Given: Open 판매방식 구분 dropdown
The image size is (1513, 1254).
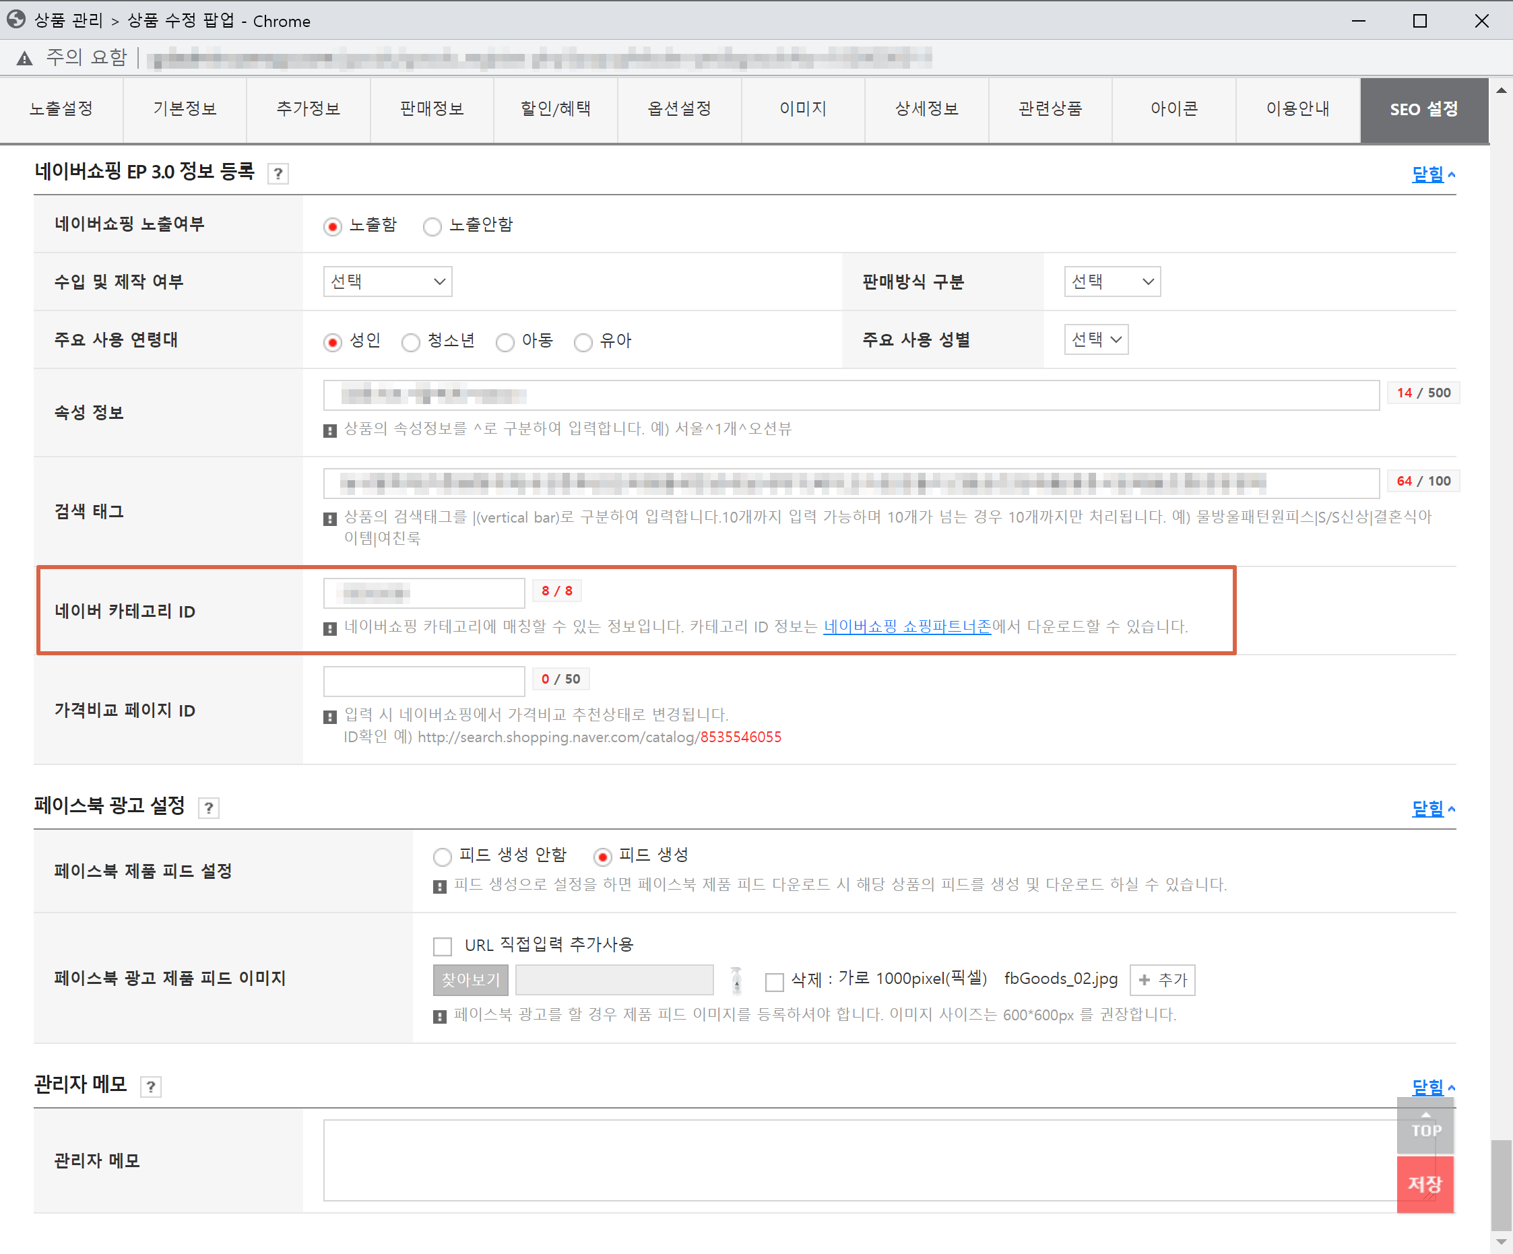Looking at the screenshot, I should tap(1112, 282).
